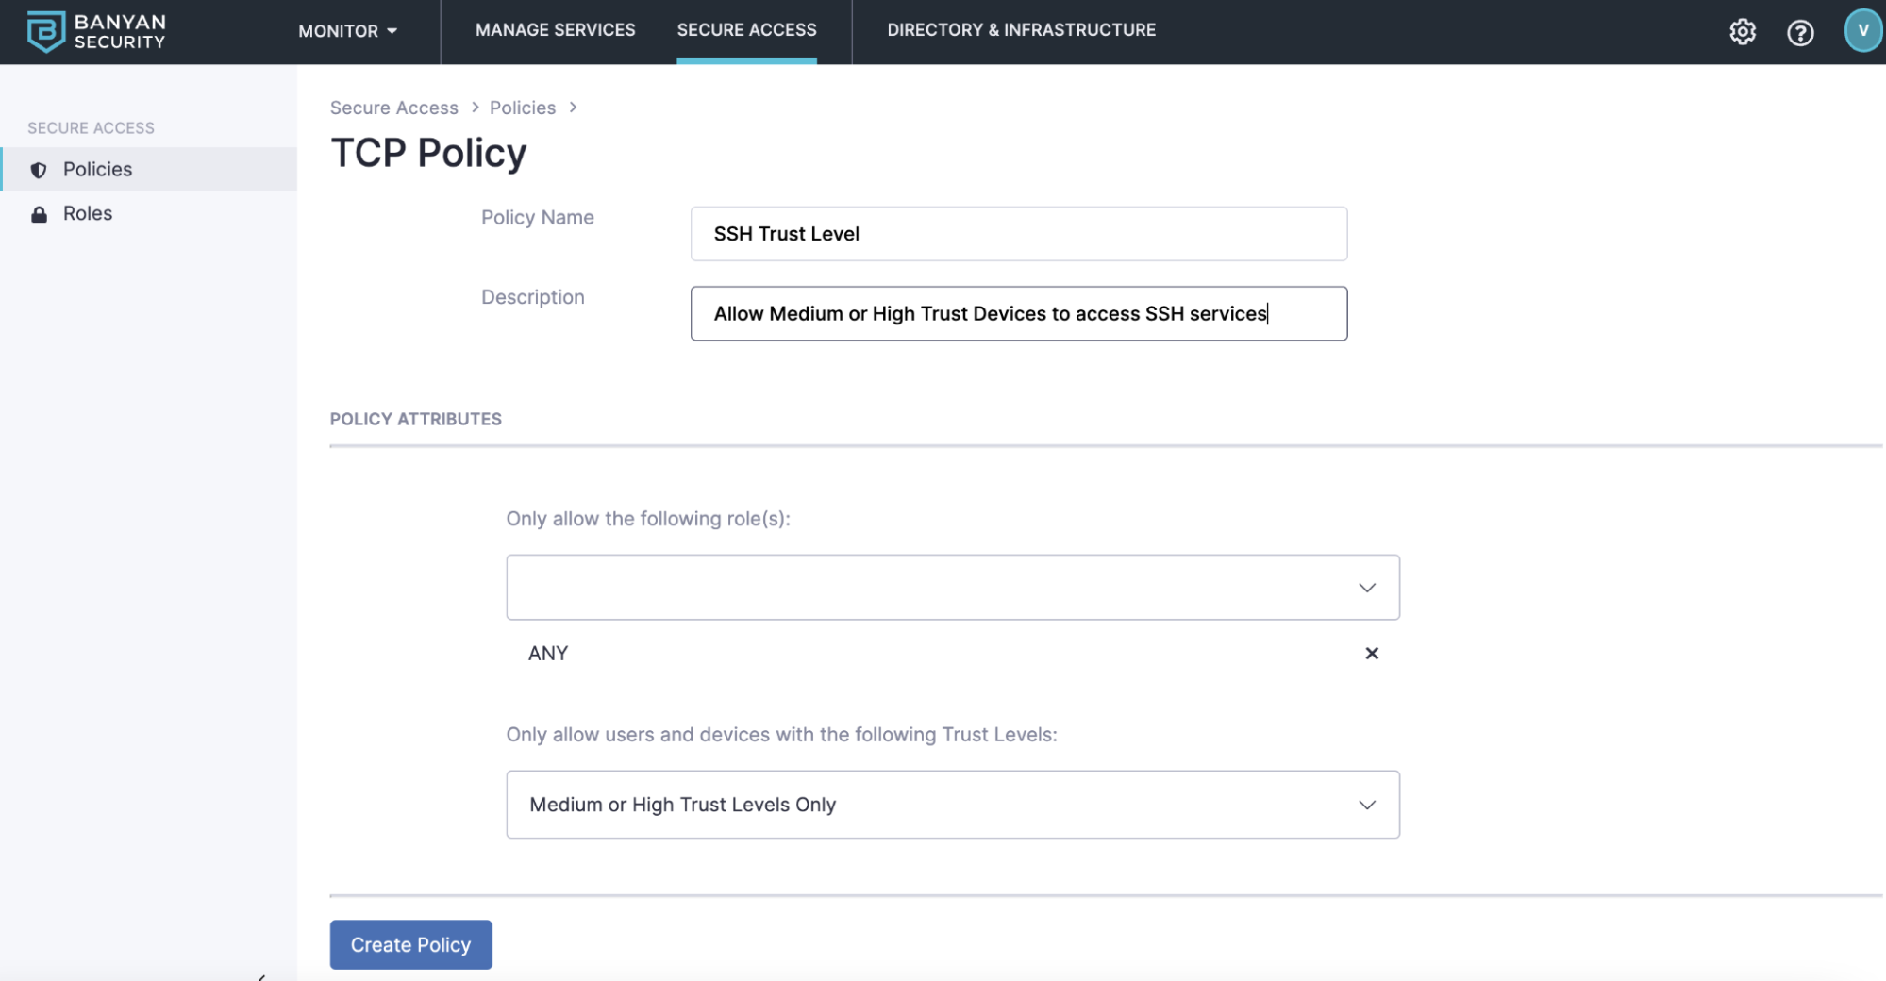Click the user avatar icon

pyautogui.click(x=1862, y=31)
